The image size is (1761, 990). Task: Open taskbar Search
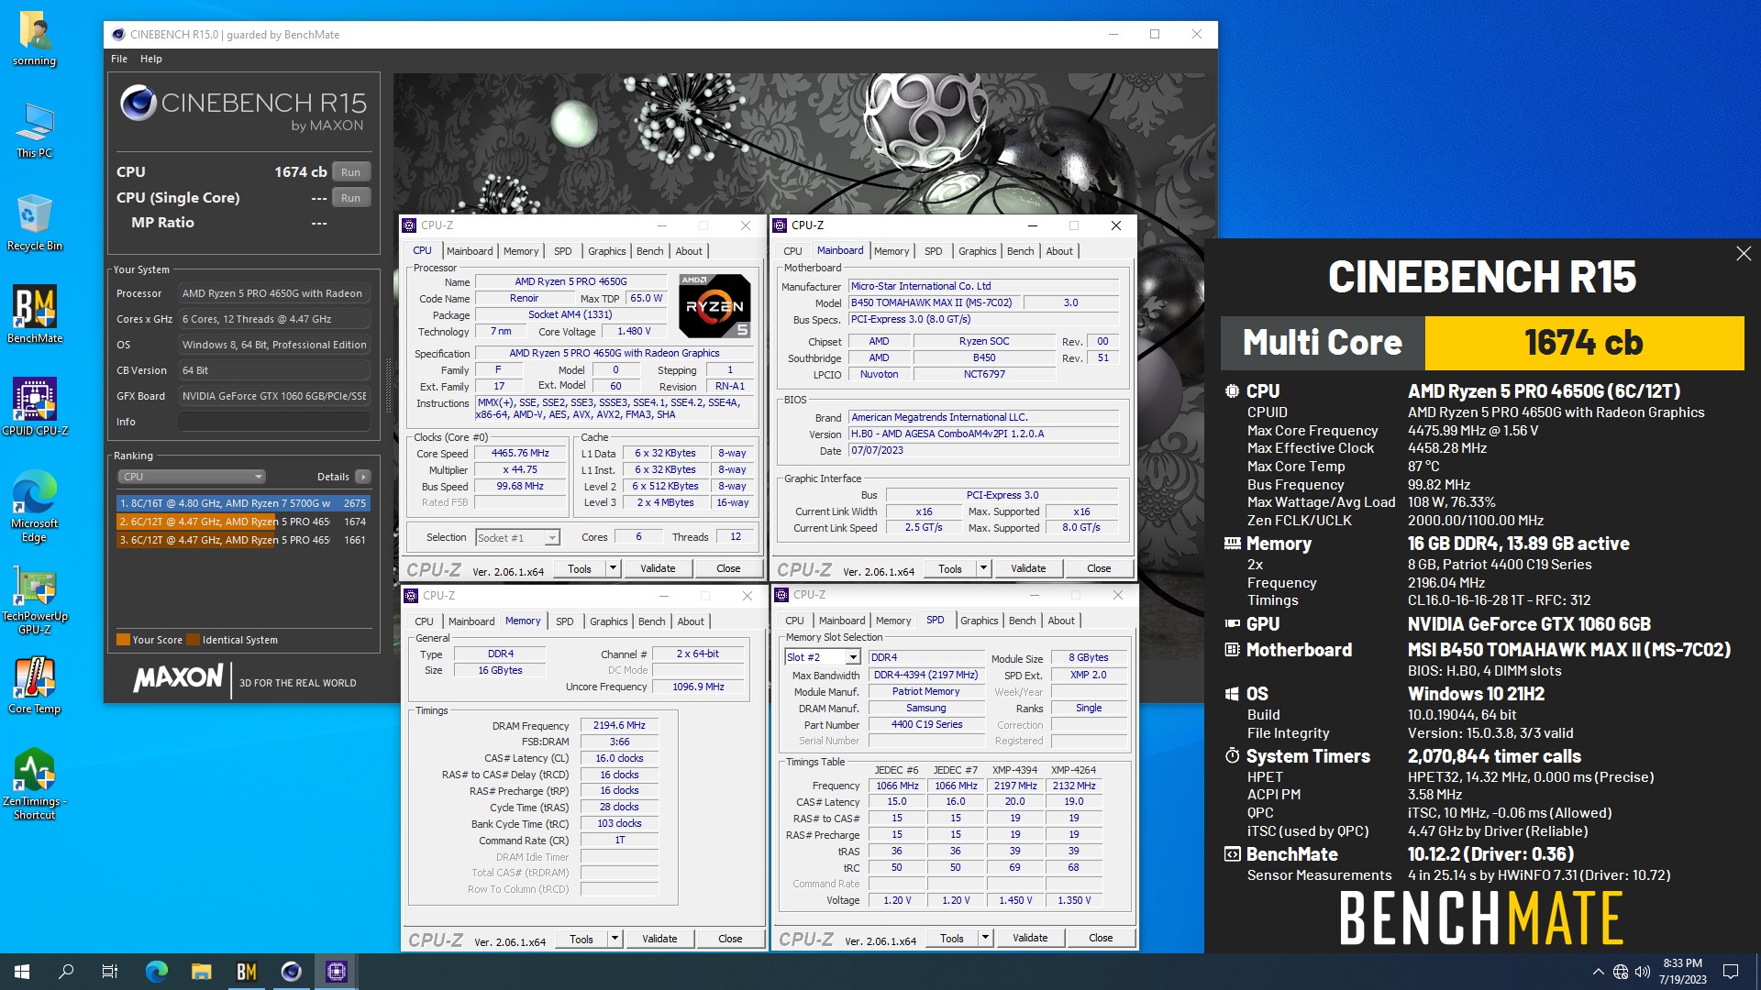[66, 972]
